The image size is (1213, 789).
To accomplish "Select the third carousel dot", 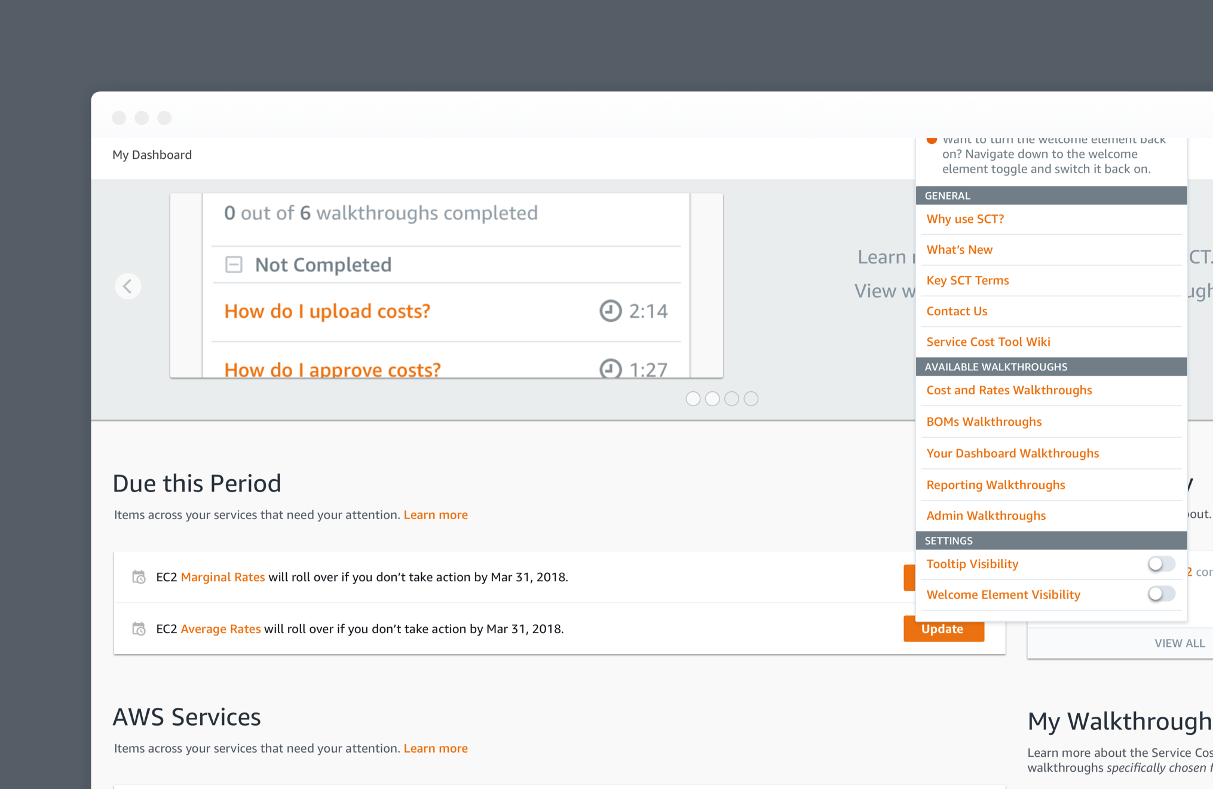I will (x=731, y=398).
